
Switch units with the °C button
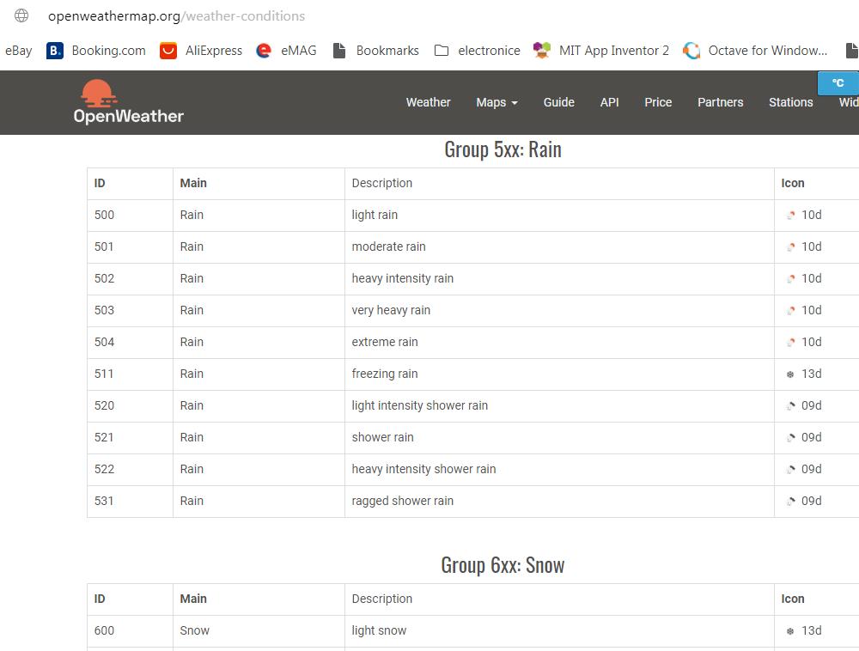838,83
